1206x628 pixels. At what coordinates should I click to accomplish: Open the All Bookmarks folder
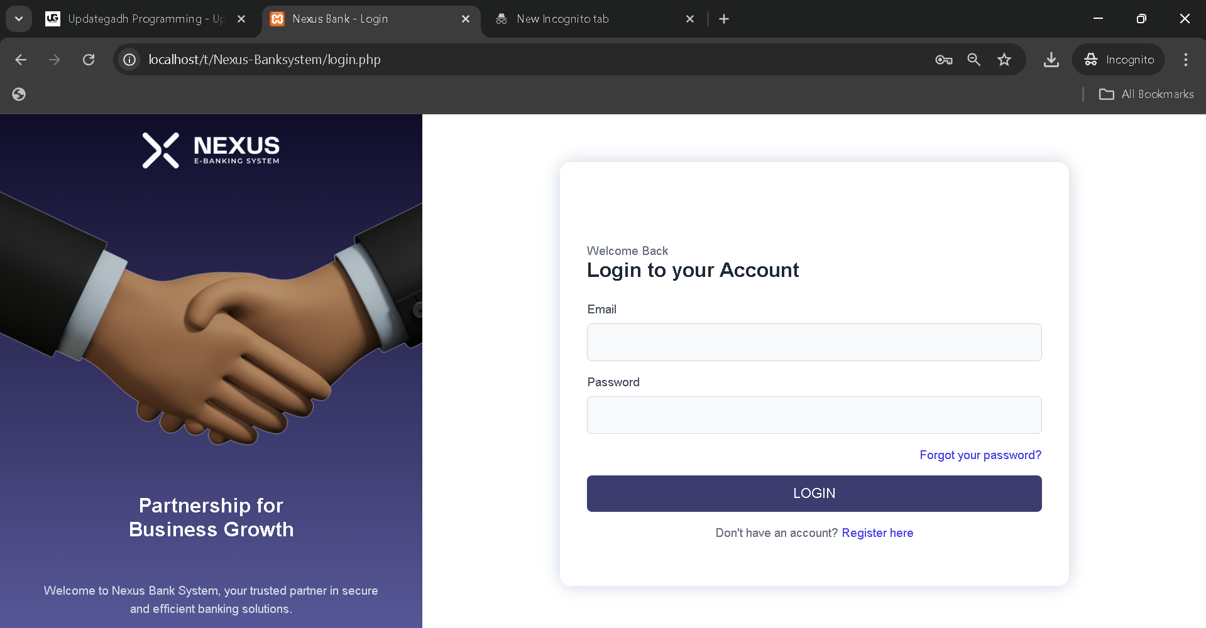click(1146, 94)
